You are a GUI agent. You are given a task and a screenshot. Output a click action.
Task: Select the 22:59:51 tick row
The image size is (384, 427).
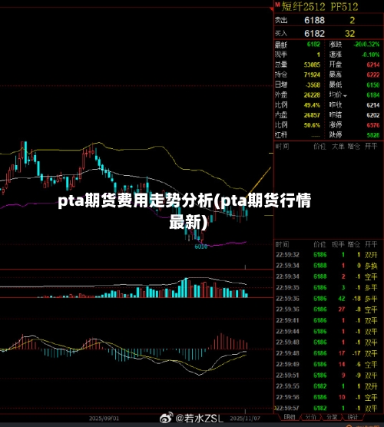tap(326, 376)
